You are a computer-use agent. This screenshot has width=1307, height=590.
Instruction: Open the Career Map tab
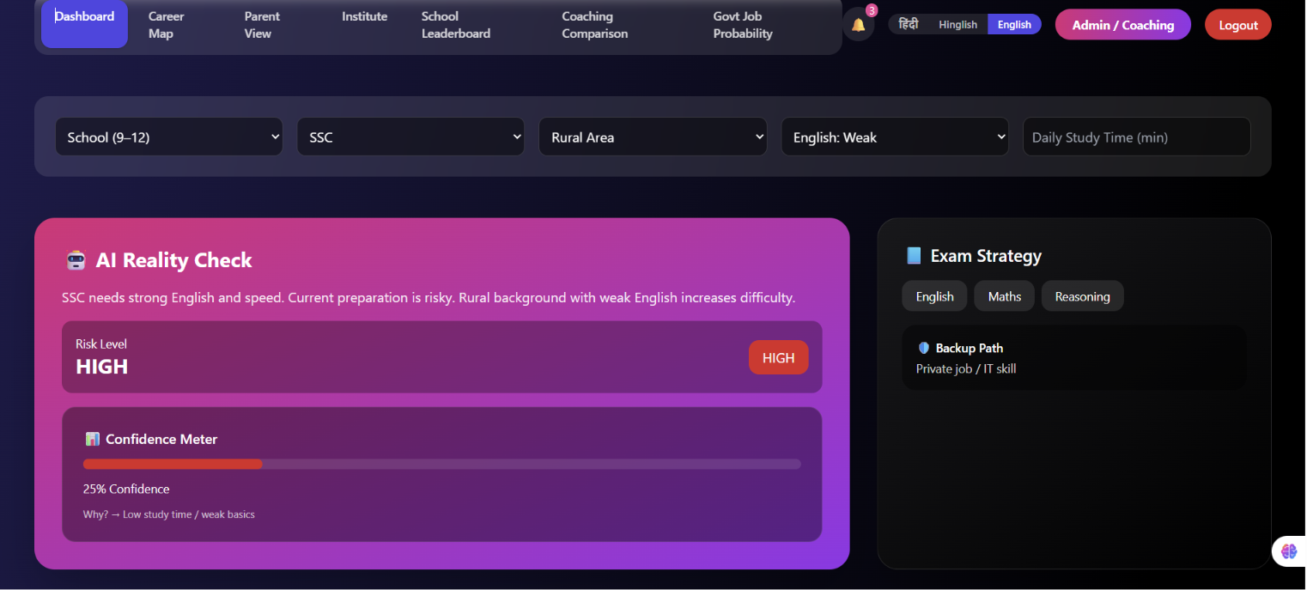[167, 25]
